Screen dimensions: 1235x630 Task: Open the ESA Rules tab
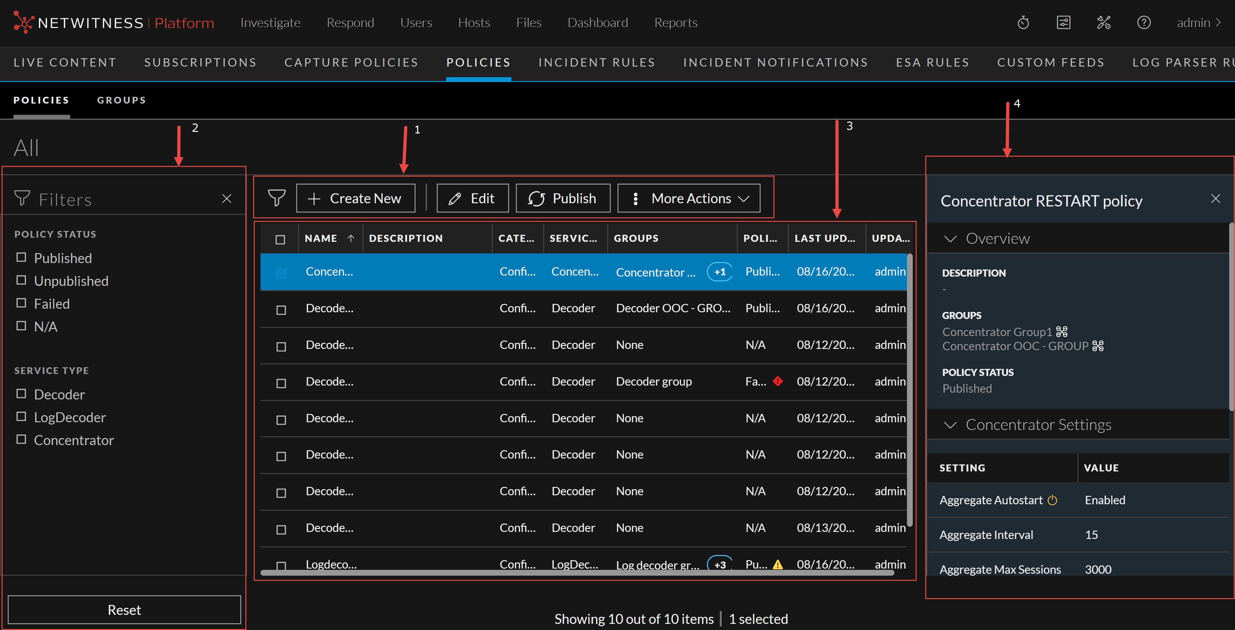click(x=932, y=62)
